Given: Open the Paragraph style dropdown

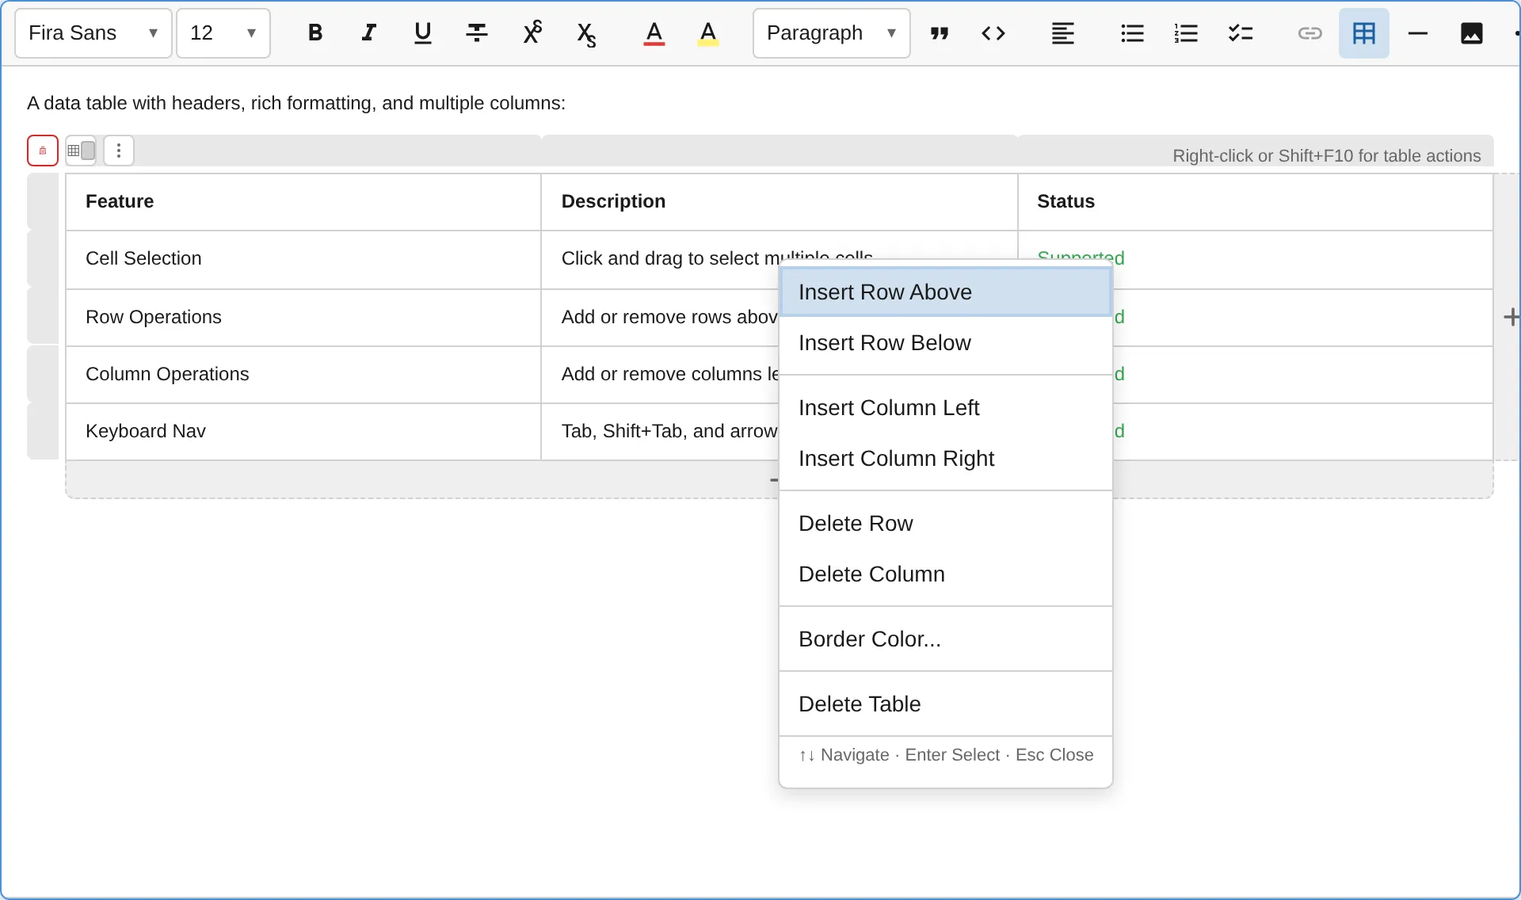Looking at the screenshot, I should pos(830,33).
